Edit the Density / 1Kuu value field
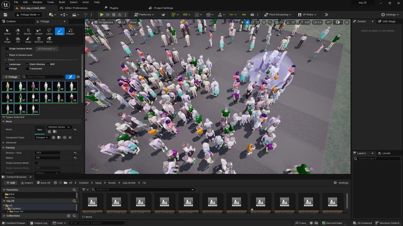The width and height of the screenshot is (403, 226). point(47,152)
